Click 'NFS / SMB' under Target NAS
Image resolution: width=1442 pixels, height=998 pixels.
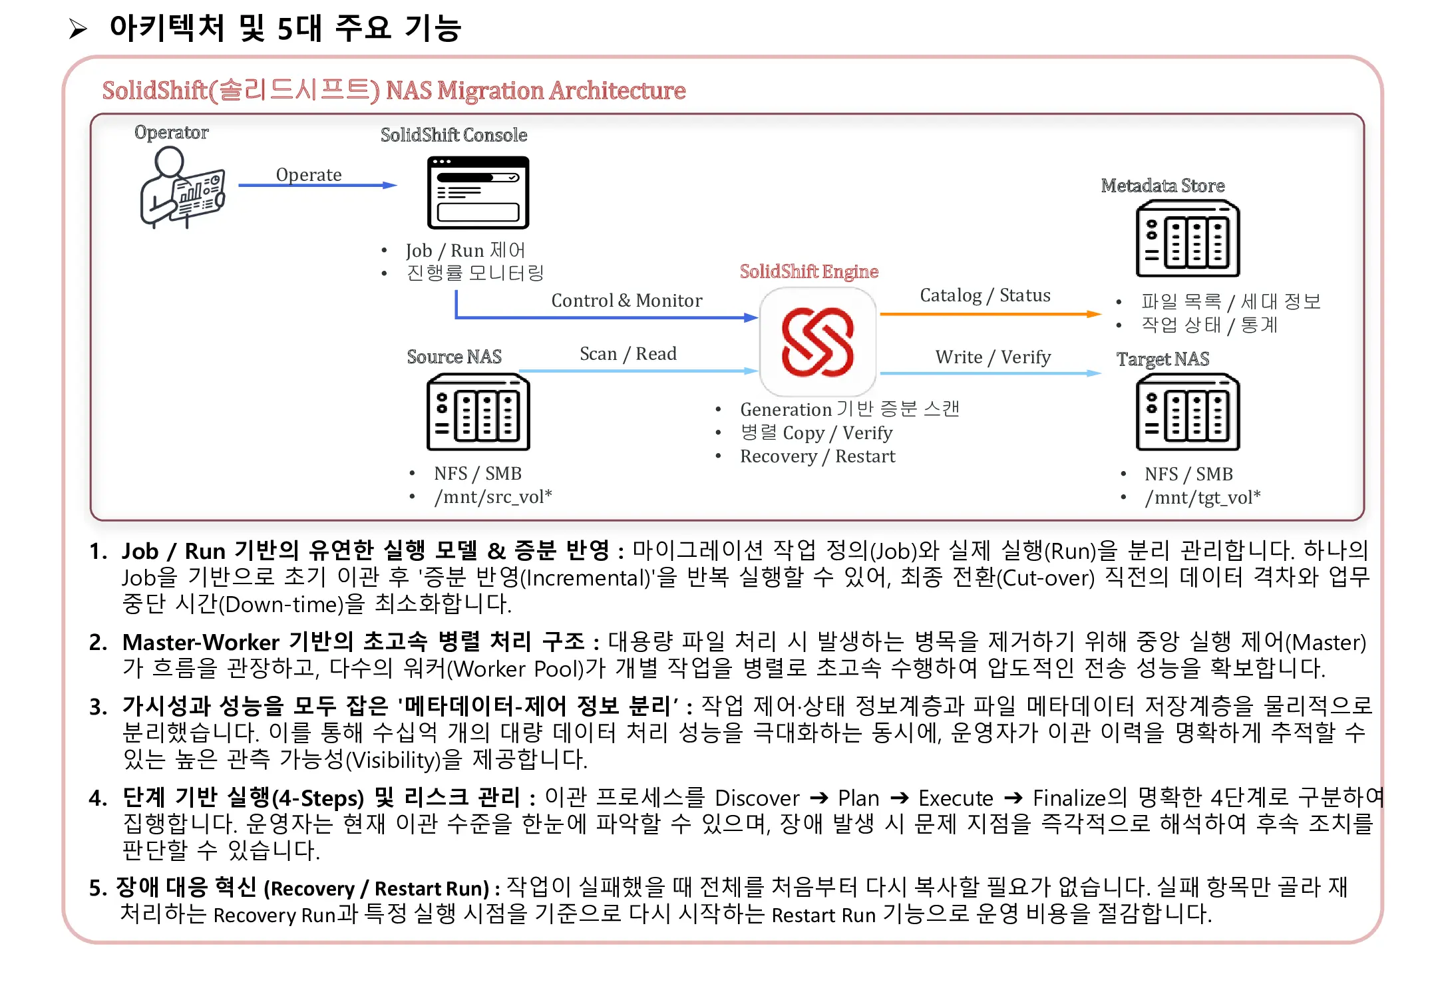point(1188,474)
